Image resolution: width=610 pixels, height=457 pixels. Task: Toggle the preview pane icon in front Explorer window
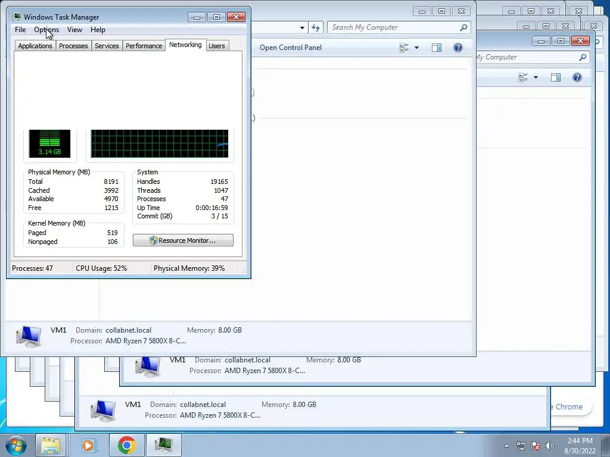point(437,48)
